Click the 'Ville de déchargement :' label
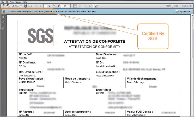Screen dimensions: 194x117 pos(142,79)
